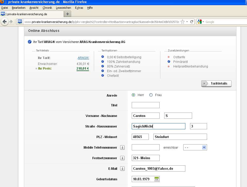This screenshot has height=187, width=247.
Task: Open the Hilfe menu
Action: tap(90, 8)
